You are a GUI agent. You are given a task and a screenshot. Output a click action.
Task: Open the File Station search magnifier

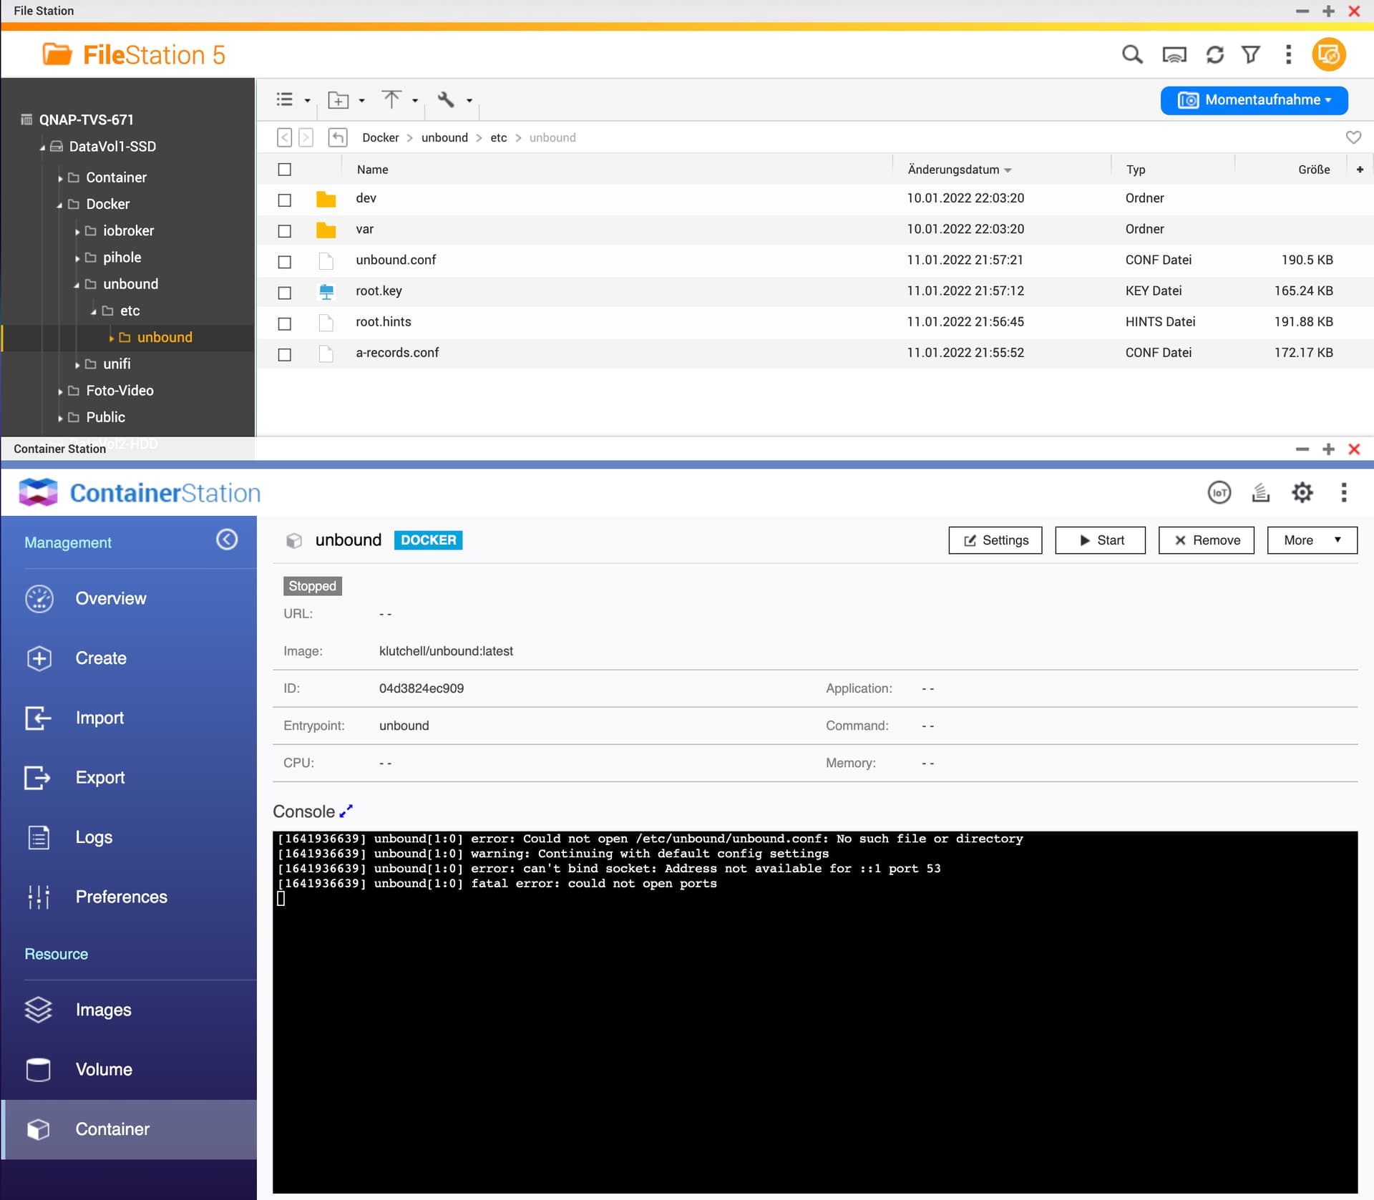[1132, 54]
